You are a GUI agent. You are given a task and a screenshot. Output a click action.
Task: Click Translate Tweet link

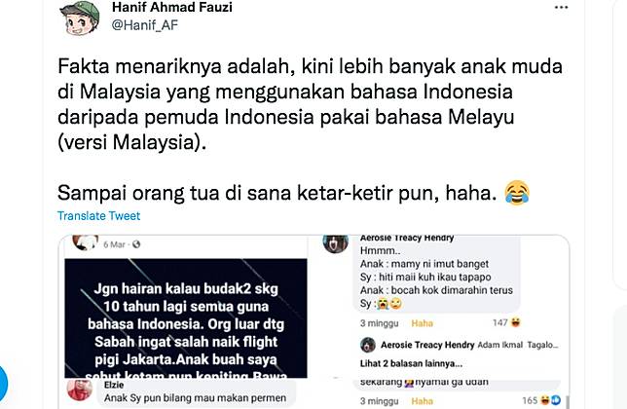point(98,216)
